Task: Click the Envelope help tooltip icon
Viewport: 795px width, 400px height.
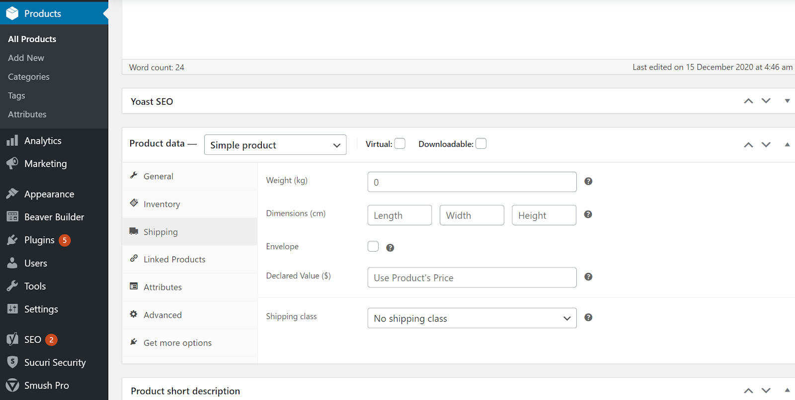Action: point(390,248)
